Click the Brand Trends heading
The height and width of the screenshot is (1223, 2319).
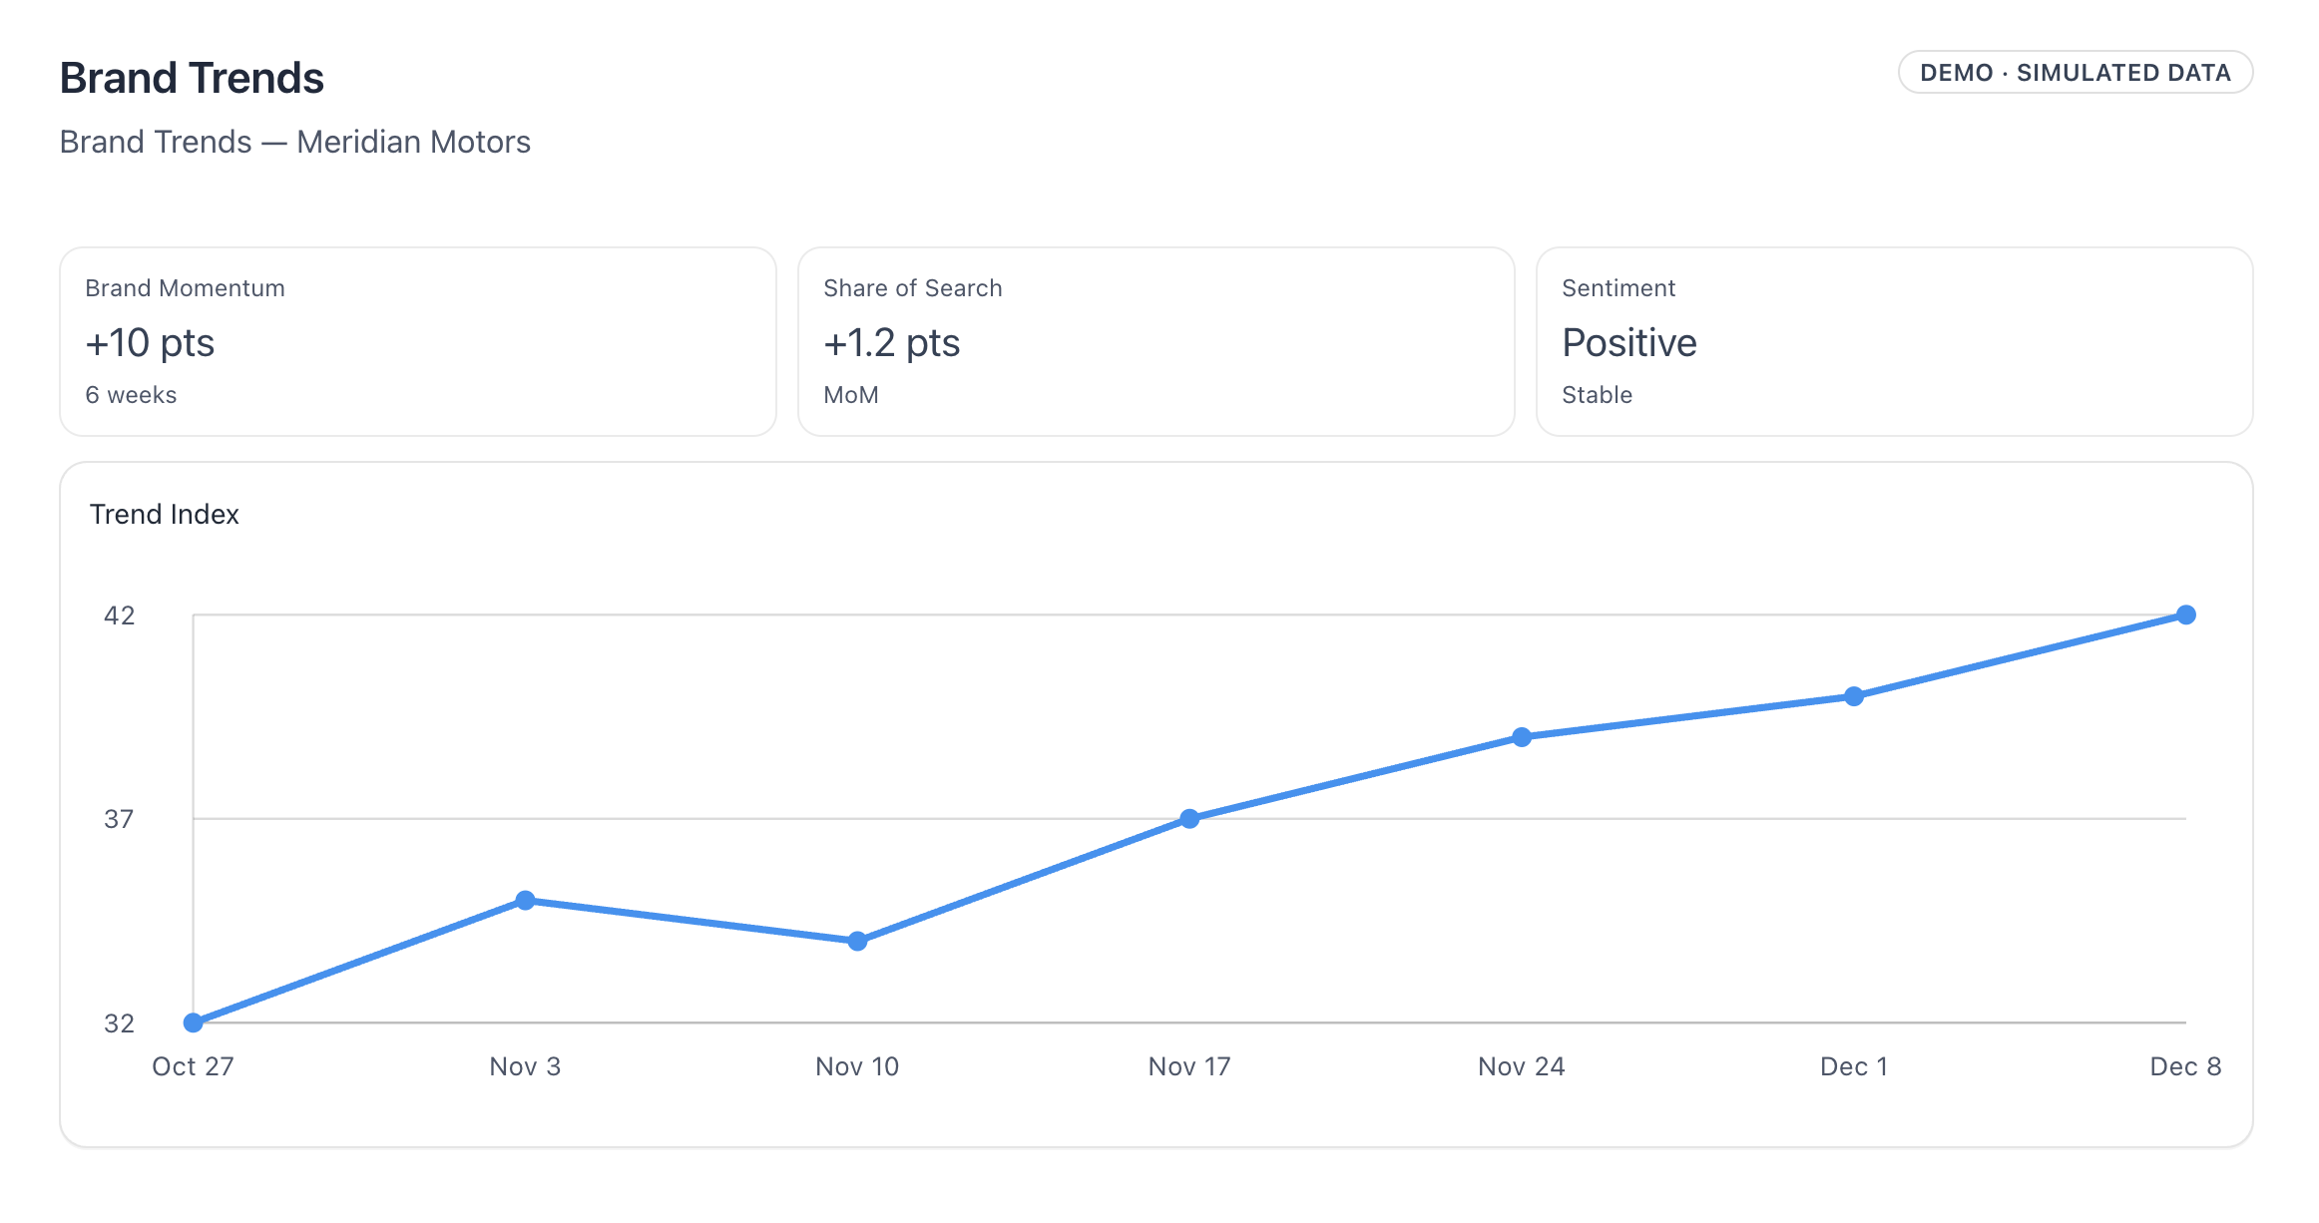pos(192,78)
